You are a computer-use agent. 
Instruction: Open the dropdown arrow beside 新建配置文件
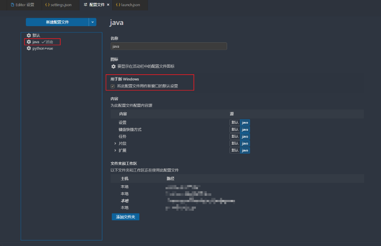[92, 22]
